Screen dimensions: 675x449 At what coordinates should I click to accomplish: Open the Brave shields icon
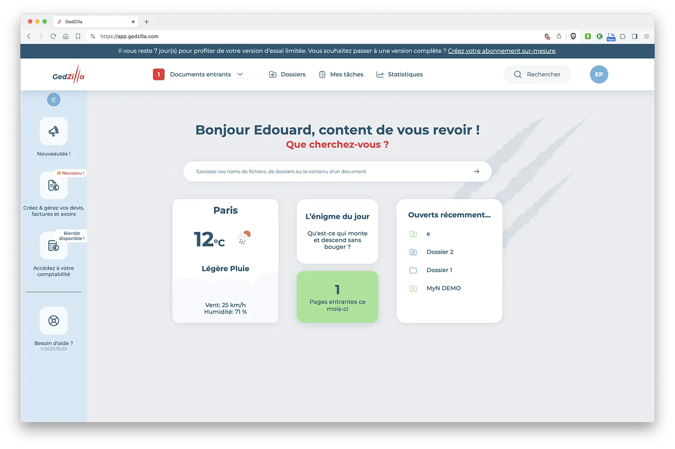click(x=573, y=36)
